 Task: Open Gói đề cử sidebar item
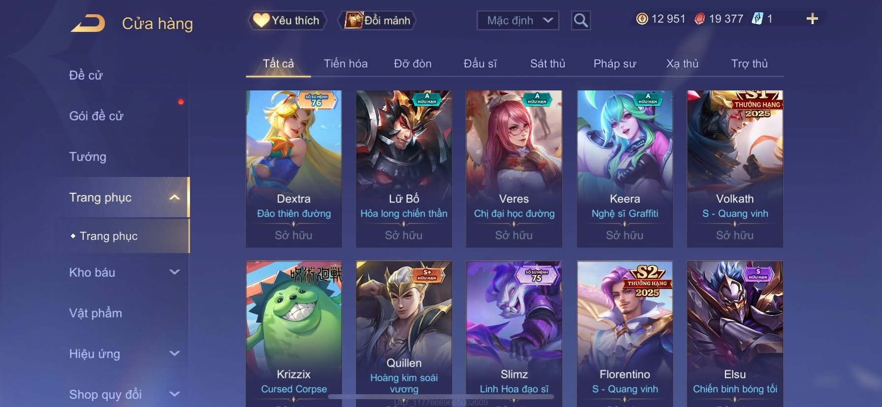tap(96, 116)
